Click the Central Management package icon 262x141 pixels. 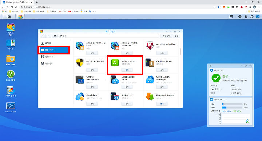click(x=80, y=80)
